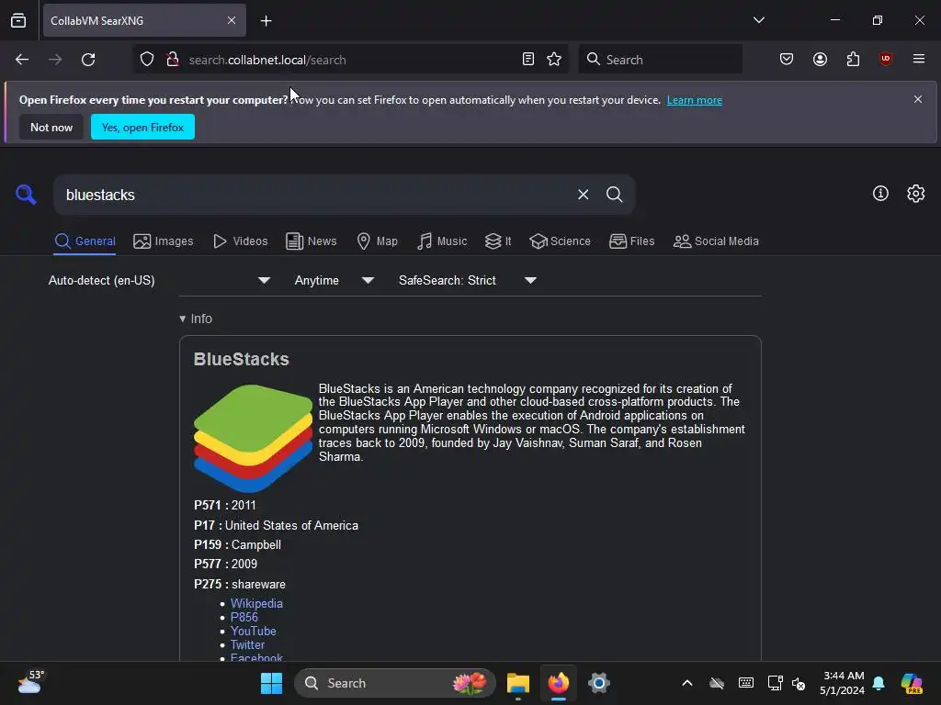941x705 pixels.
Task: Open the uBlock Origin extension
Action: point(886,59)
